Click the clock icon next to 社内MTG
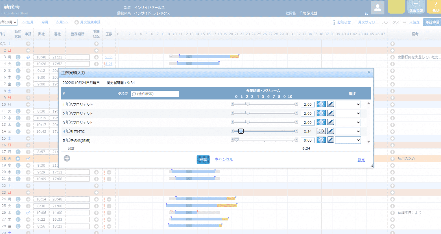 click(321, 131)
